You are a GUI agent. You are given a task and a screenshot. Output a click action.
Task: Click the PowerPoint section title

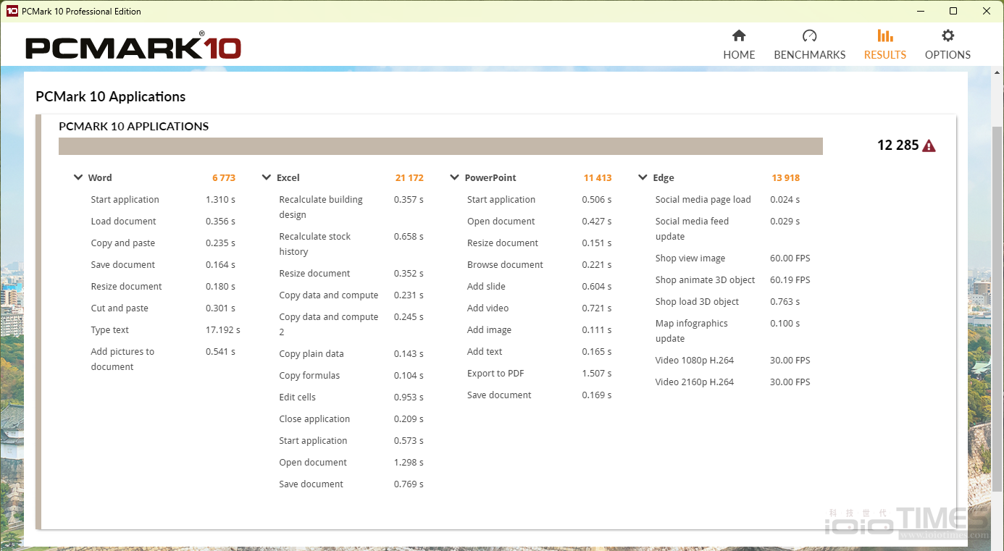(490, 177)
